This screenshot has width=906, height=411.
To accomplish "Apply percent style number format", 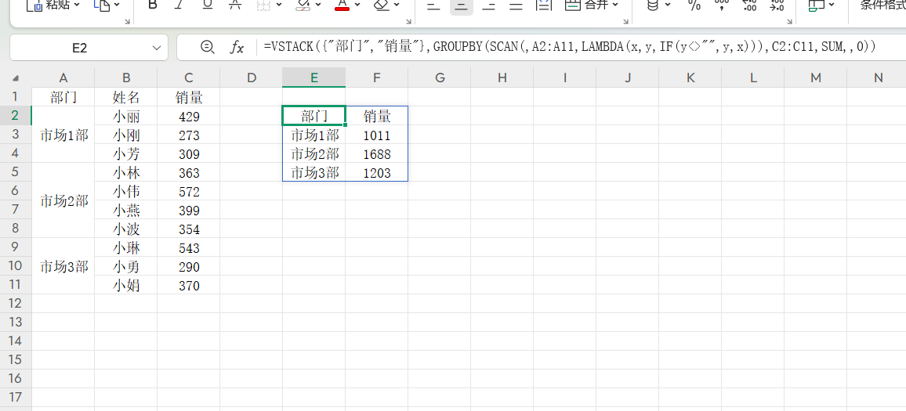I will tap(694, 5).
